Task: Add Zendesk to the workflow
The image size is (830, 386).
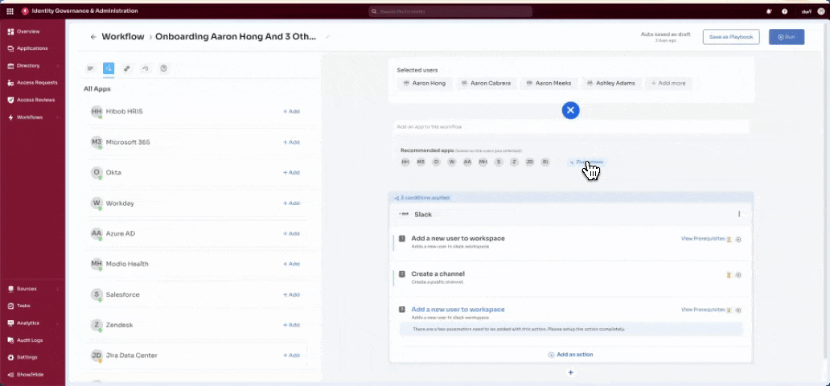Action: pos(291,325)
